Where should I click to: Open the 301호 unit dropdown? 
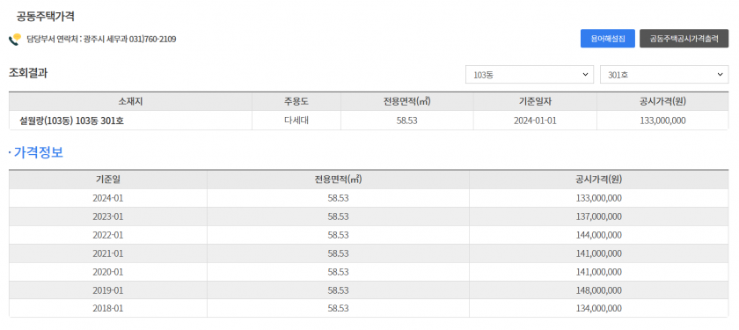point(664,75)
